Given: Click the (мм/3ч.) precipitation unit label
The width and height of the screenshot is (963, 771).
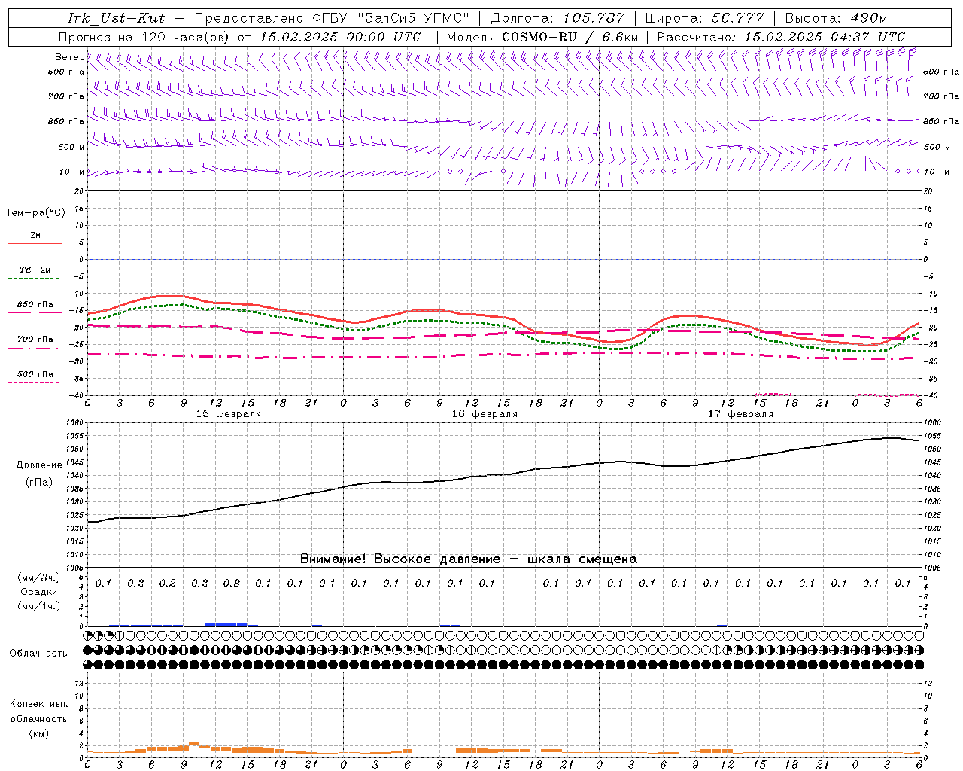Looking at the screenshot, I should 39,577.
